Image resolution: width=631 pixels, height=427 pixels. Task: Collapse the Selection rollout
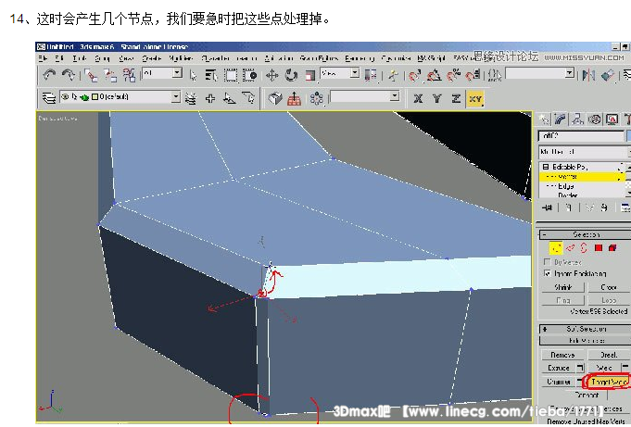click(x=545, y=234)
